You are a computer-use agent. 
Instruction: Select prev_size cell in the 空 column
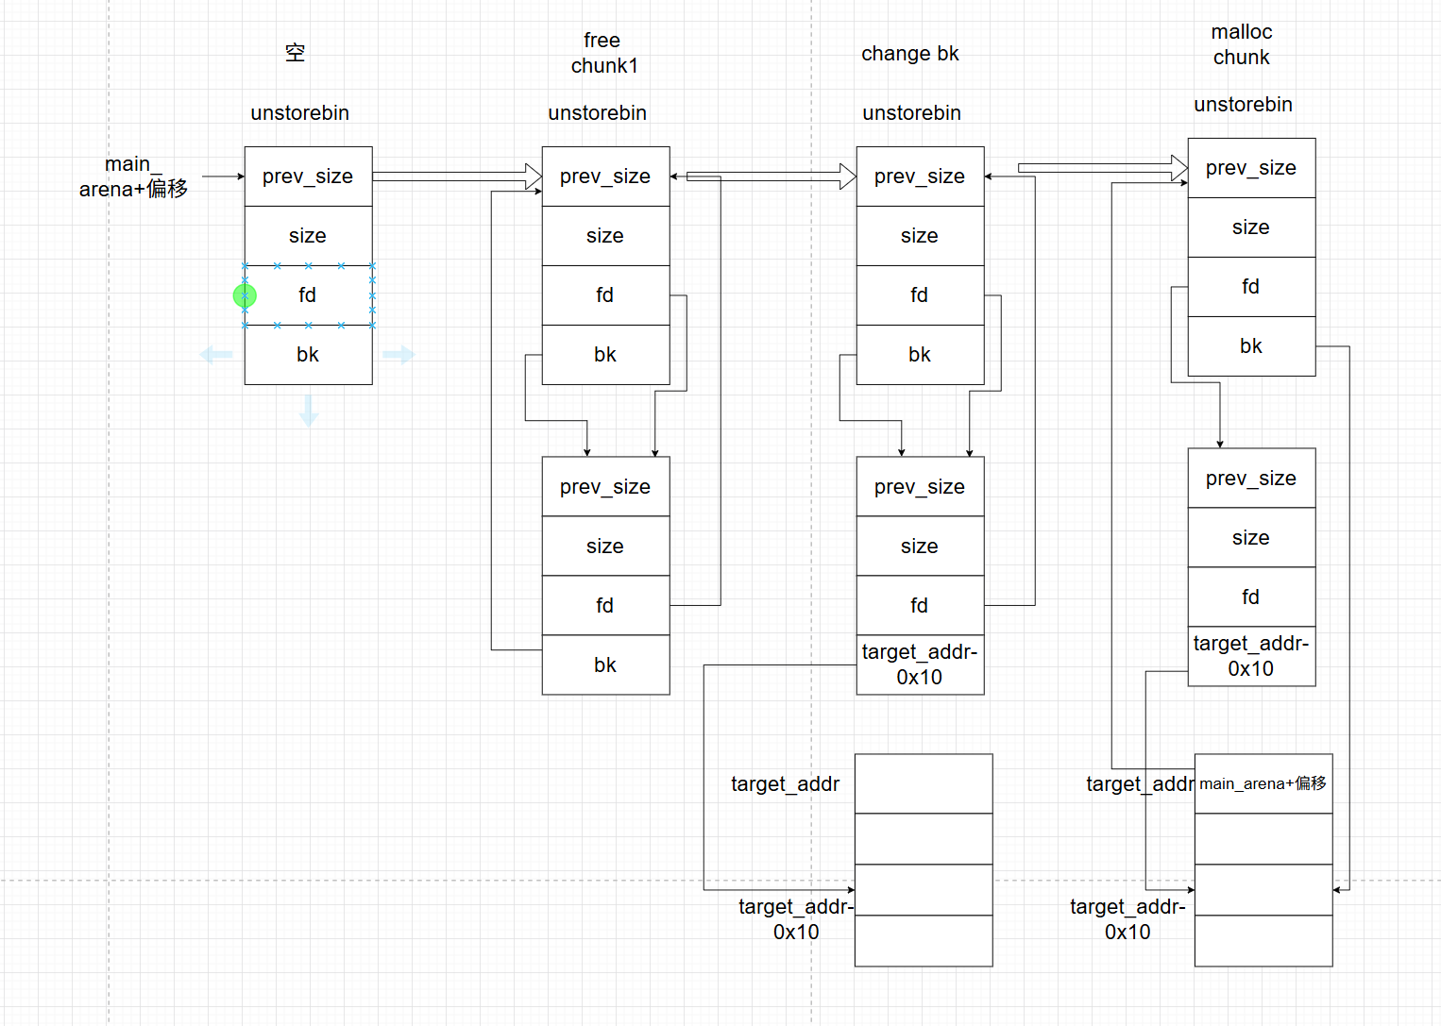point(308,177)
